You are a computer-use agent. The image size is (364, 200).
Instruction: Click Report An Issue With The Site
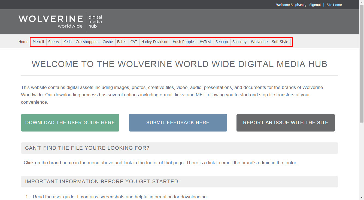286,123
